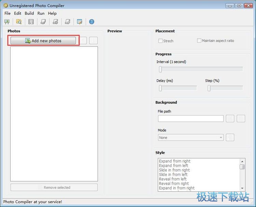This screenshot has height=207, width=256.
Task: Open the Edit menu
Action: [x=18, y=13]
